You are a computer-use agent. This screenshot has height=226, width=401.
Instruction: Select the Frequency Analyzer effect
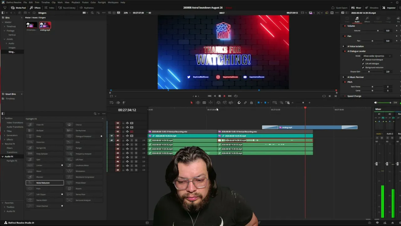coord(83,154)
